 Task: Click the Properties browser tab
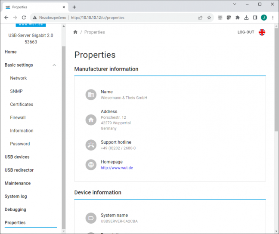35,7
